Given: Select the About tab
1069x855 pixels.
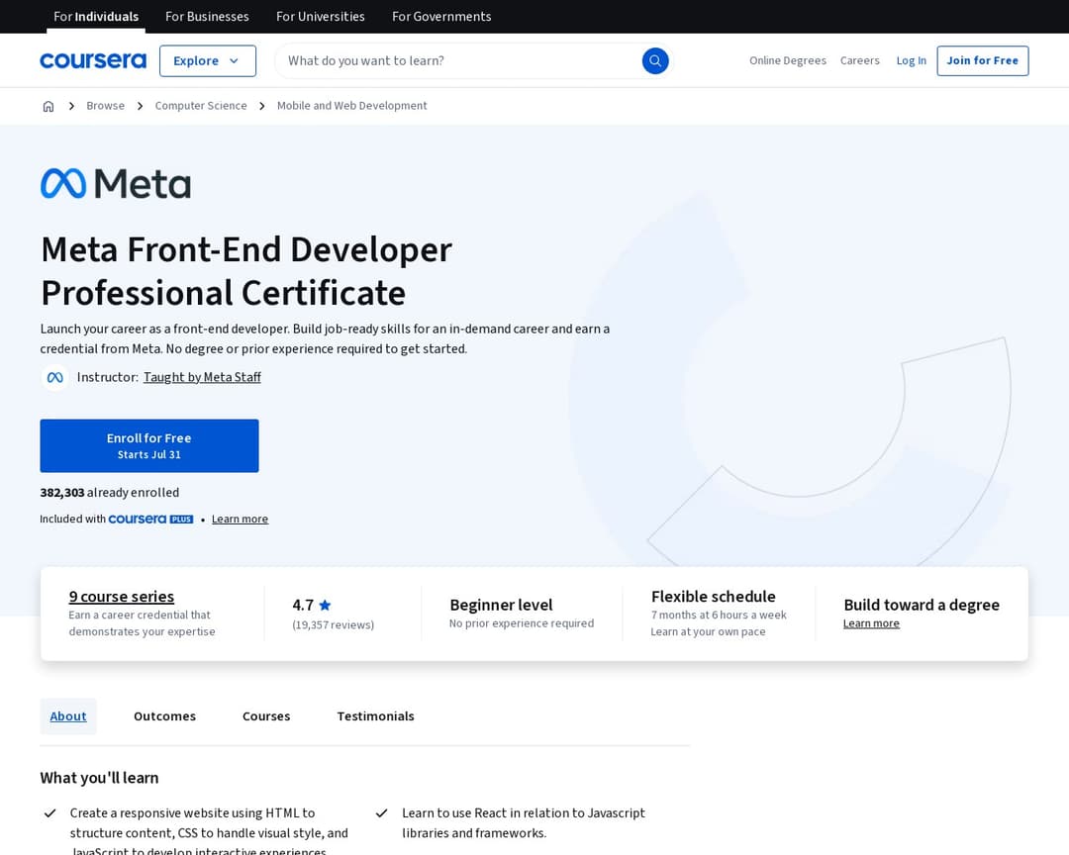Looking at the screenshot, I should pyautogui.click(x=68, y=715).
